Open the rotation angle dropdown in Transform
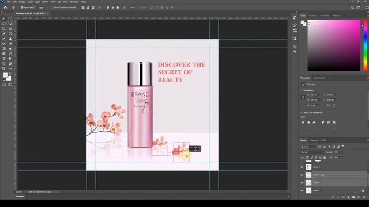 [319, 105]
